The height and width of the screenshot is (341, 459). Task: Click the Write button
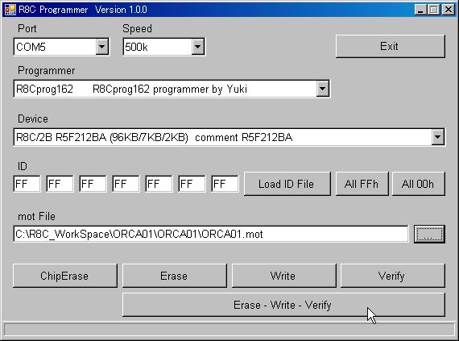(x=284, y=276)
